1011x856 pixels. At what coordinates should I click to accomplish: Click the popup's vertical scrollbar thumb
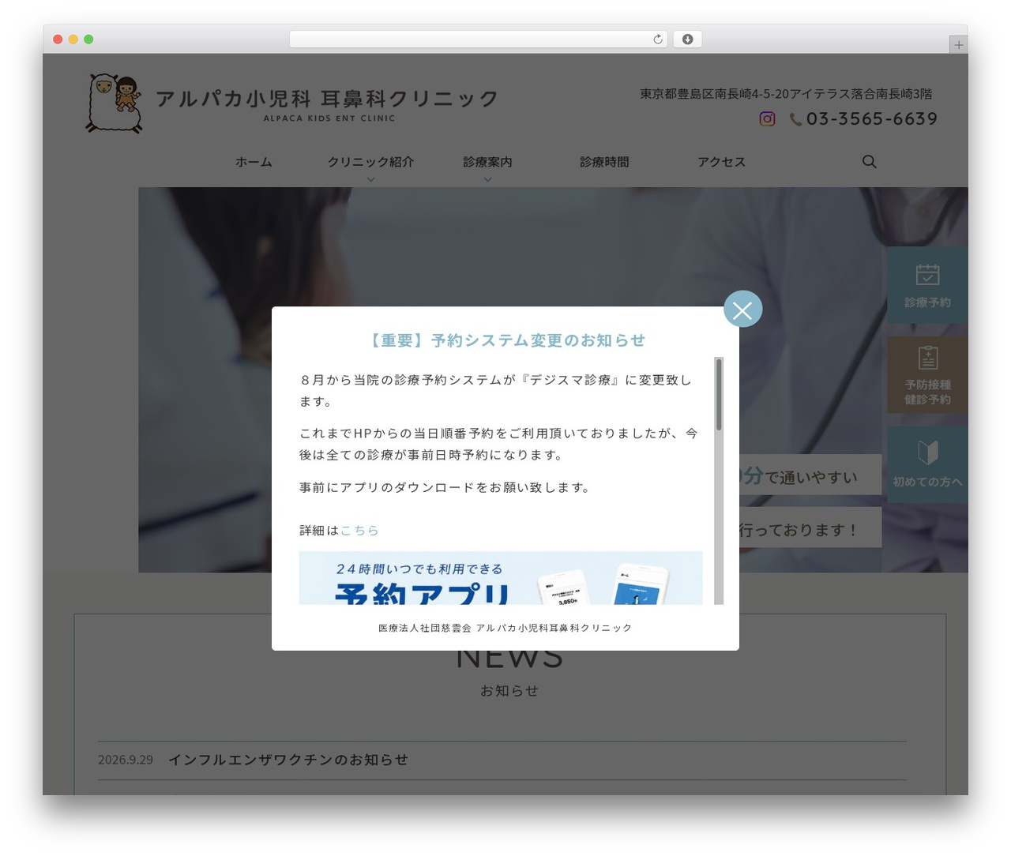click(x=719, y=394)
